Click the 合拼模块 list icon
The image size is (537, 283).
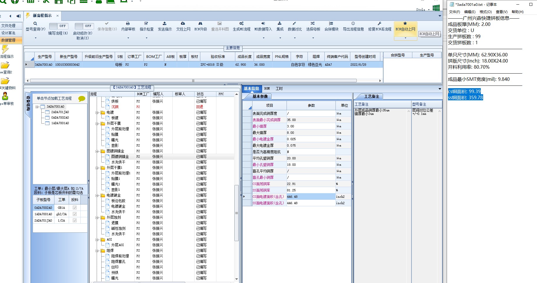click(x=331, y=23)
